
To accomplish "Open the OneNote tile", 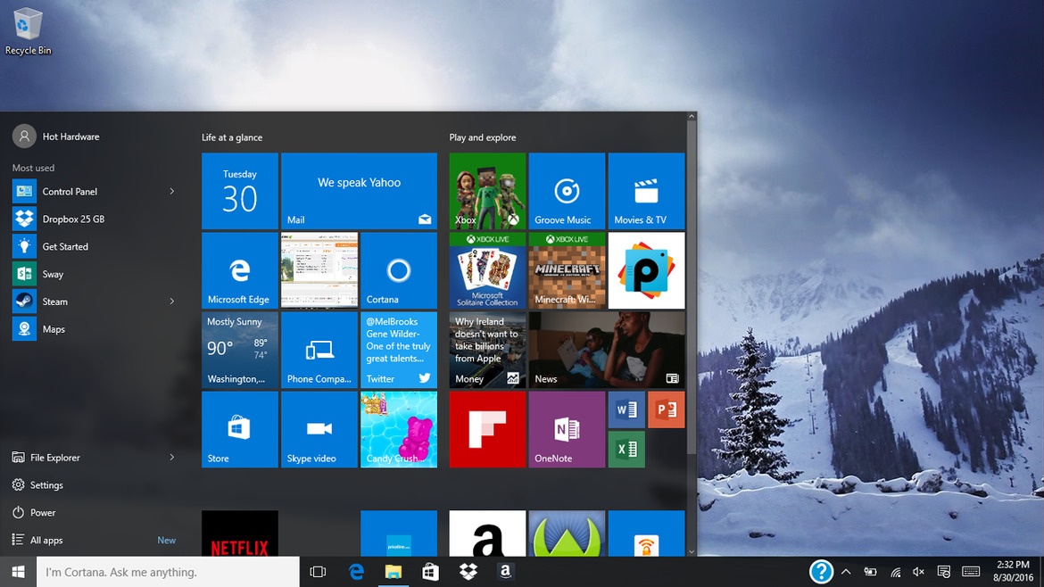I will [x=567, y=429].
